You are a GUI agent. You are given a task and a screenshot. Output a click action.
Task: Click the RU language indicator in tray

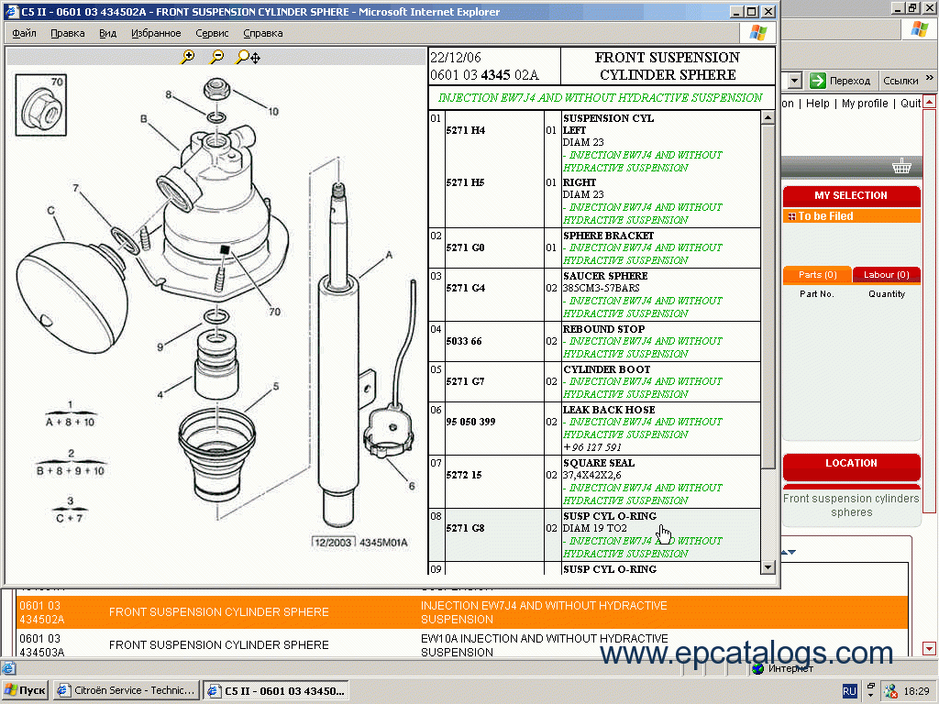pos(849,691)
